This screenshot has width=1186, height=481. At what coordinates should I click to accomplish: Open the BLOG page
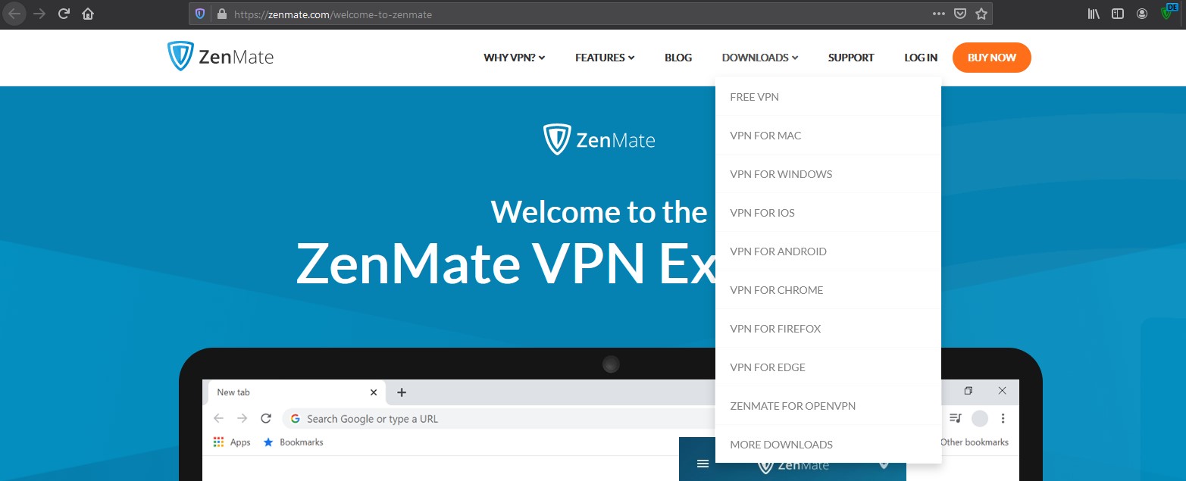(678, 58)
